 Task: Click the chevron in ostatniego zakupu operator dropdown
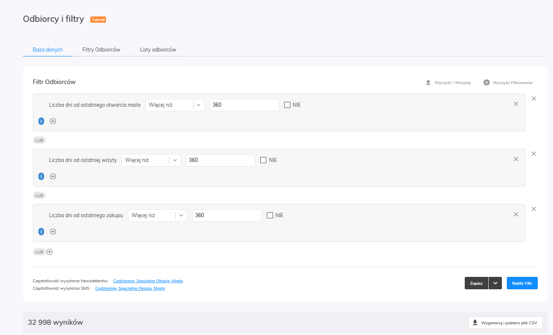[x=181, y=216]
